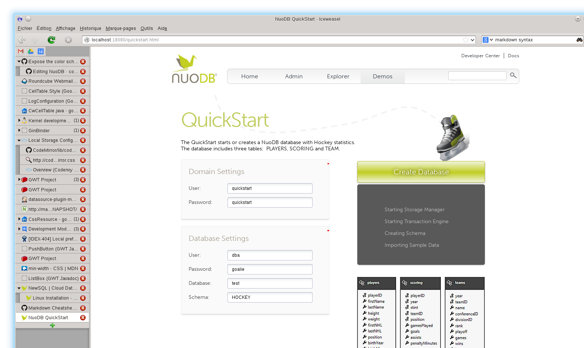Add a new tab with green plus
Viewport: 584px width, 348px height.
tap(52, 325)
